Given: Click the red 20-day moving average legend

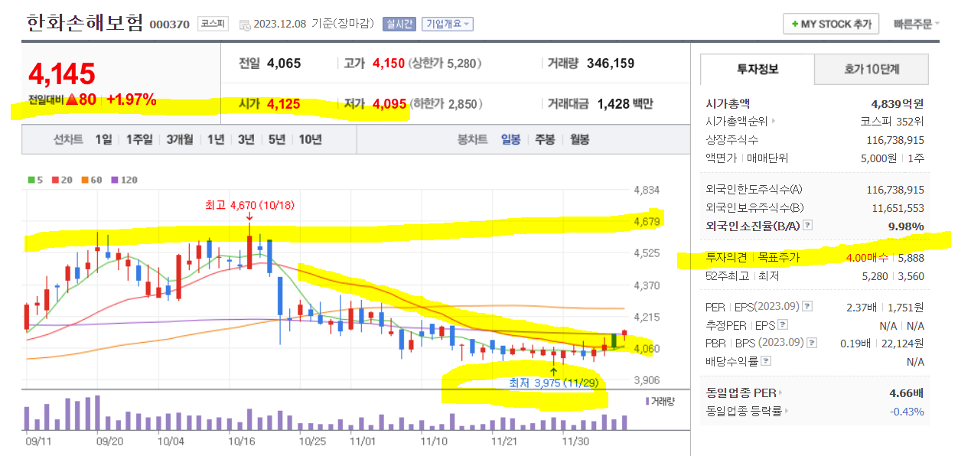Looking at the screenshot, I should [61, 180].
